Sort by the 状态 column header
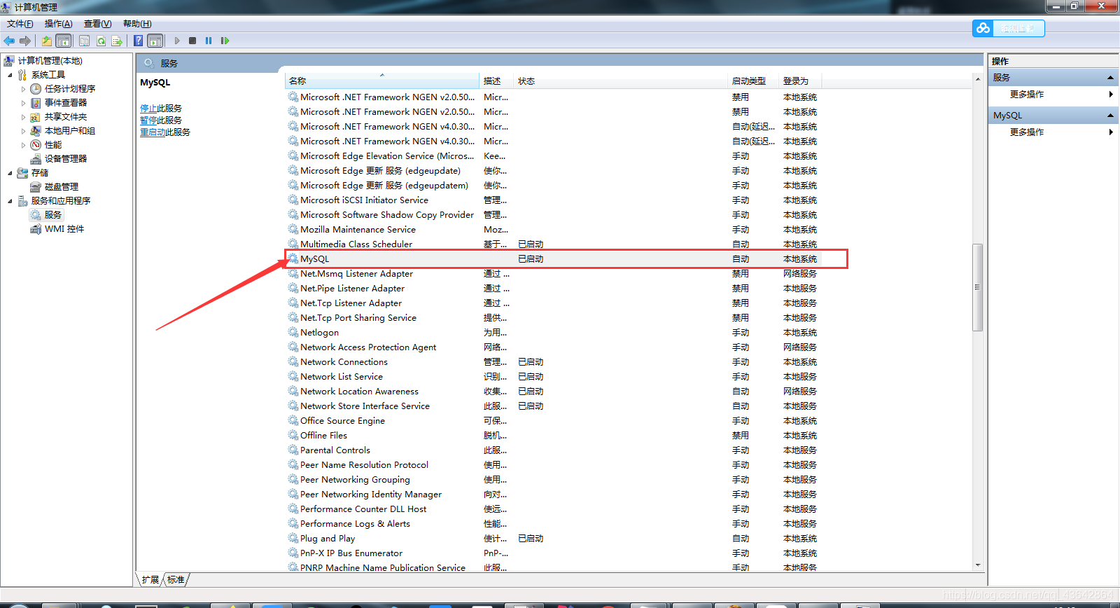 tap(621, 81)
